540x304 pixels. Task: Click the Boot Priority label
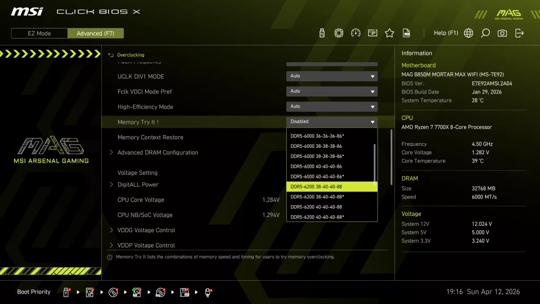(34, 292)
